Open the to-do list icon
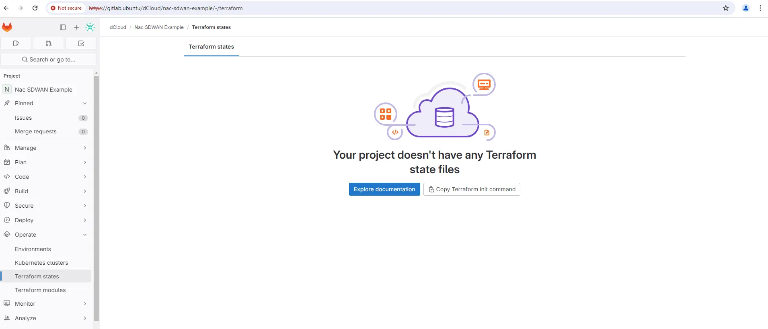768x329 pixels. tap(81, 43)
